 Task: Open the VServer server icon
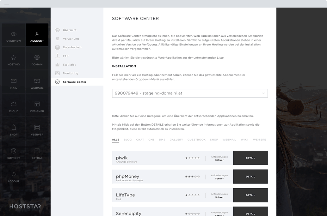(37, 128)
